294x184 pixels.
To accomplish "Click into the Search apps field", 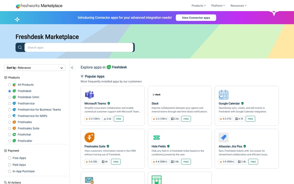I will coord(79,47).
